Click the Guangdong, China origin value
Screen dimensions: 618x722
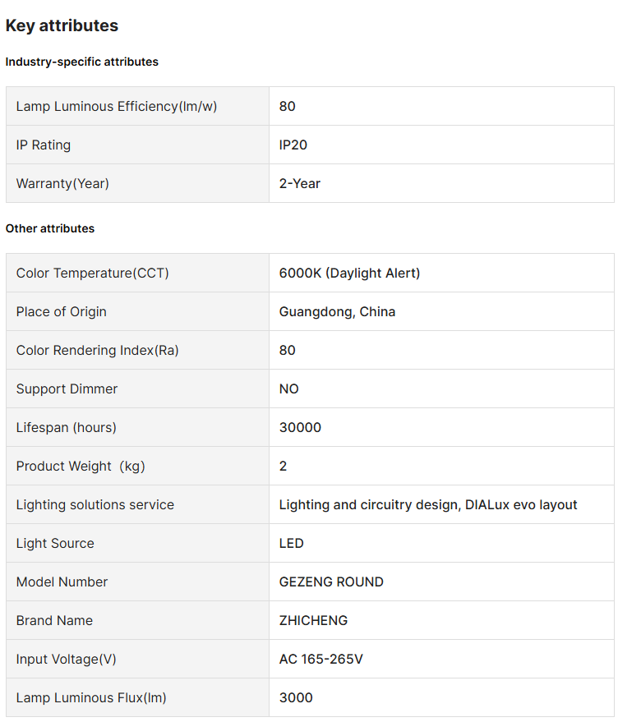[337, 311]
